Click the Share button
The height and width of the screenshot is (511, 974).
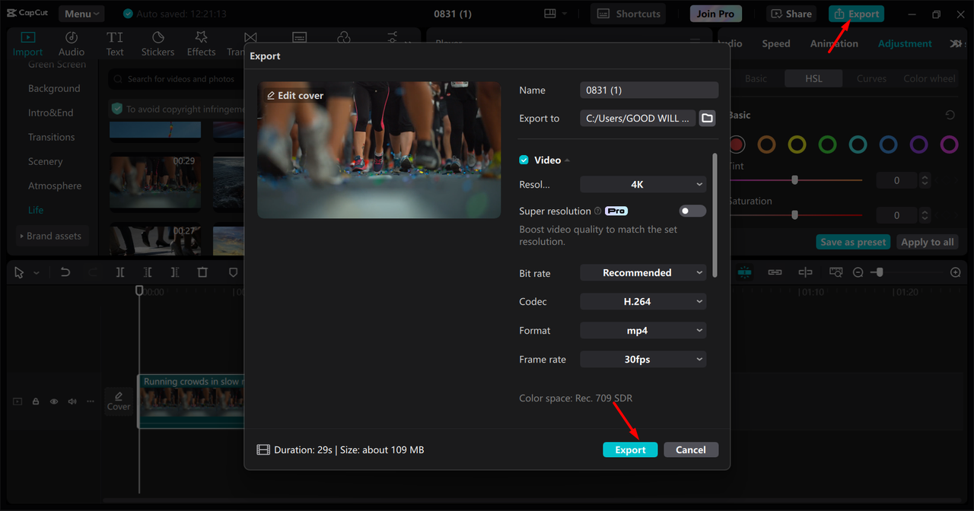coord(792,14)
